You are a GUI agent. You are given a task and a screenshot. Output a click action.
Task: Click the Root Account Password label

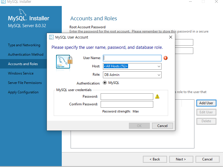[x=87, y=27]
